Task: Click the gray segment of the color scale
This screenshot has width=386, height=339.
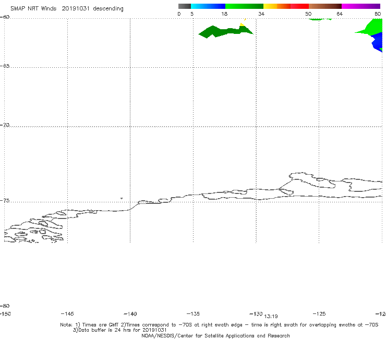Action: tap(185, 6)
